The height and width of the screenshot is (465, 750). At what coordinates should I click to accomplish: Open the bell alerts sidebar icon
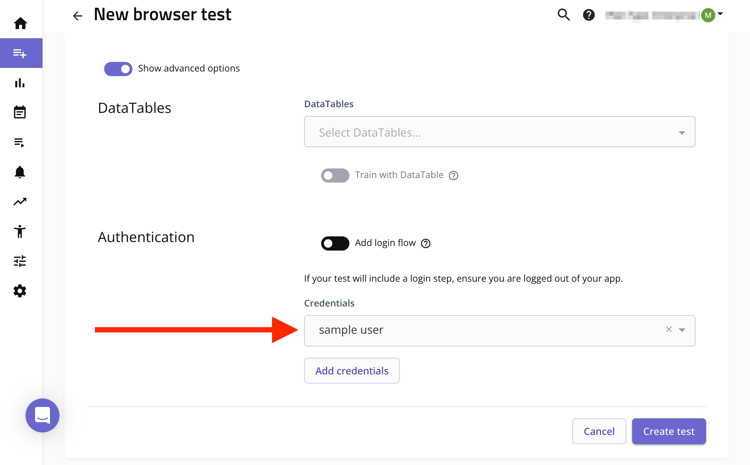(x=20, y=172)
